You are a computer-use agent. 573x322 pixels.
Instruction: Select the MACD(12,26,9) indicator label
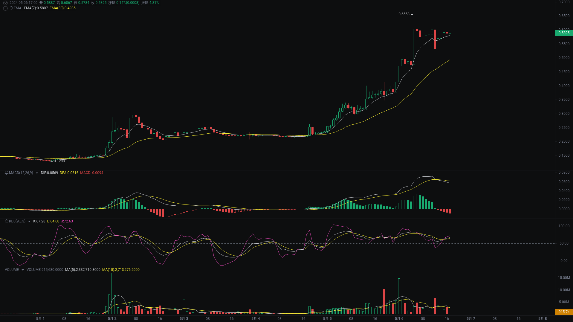(x=20, y=173)
